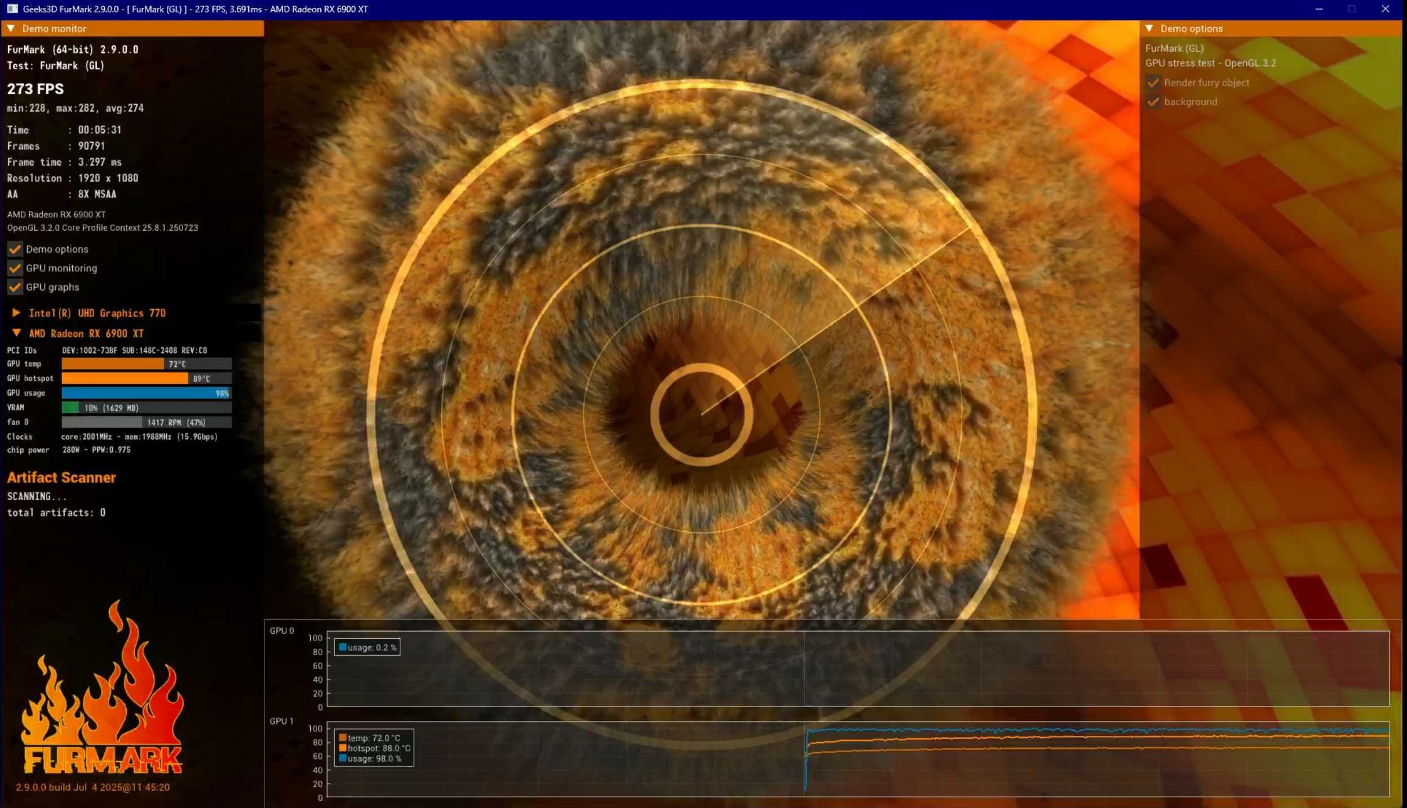Toggle the background checkbox
Viewport: 1407px width, 808px height.
pyautogui.click(x=1153, y=101)
